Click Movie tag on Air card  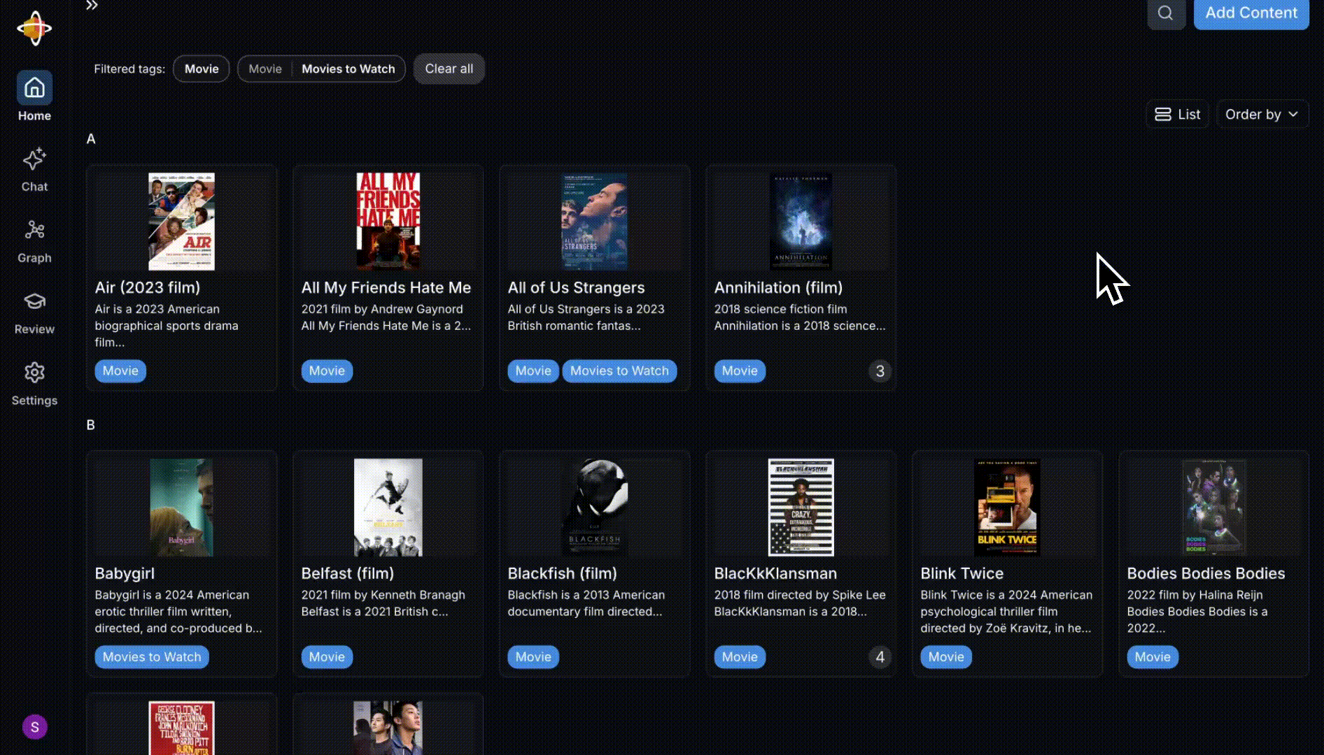tap(120, 371)
